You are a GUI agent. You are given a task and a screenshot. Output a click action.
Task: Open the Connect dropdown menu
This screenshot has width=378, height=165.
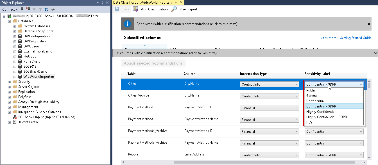click(x=10, y=9)
